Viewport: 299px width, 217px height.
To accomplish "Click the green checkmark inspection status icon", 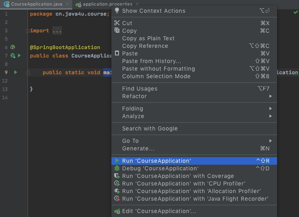I will 295,12.
